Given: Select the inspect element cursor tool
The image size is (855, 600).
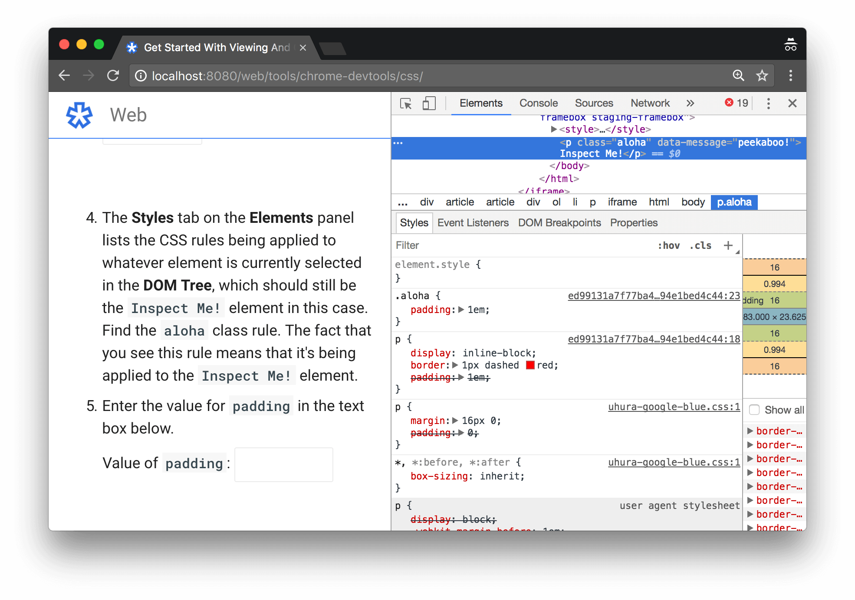Looking at the screenshot, I should (x=406, y=103).
